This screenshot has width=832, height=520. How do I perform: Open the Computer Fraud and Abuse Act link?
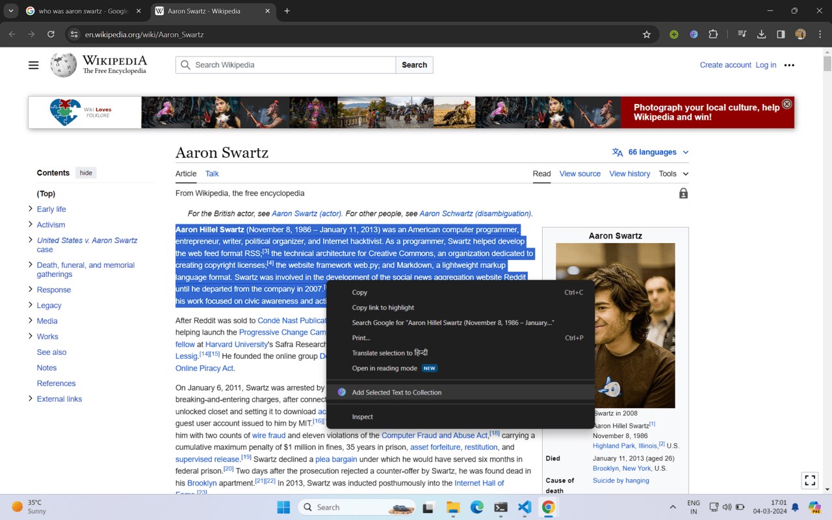coord(434,435)
